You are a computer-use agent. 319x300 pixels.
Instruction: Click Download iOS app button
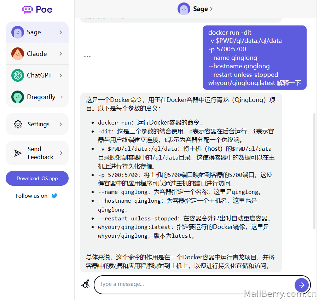pyautogui.click(x=37, y=178)
